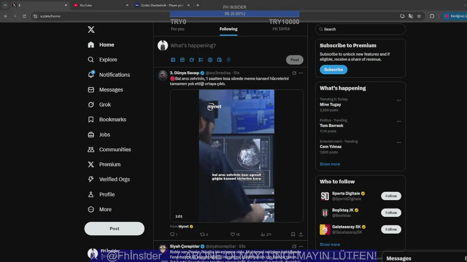Switch to the For you tab
Image resolution: width=467 pixels, height=262 pixels.
click(178, 29)
